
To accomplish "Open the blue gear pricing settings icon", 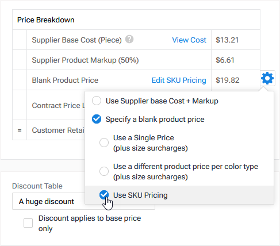I will pyautogui.click(x=267, y=78).
